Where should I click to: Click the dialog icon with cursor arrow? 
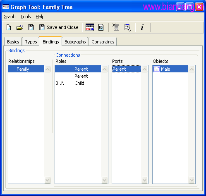tap(127, 28)
